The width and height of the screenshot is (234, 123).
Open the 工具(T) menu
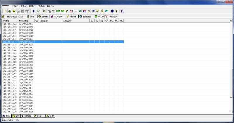coord(41,6)
